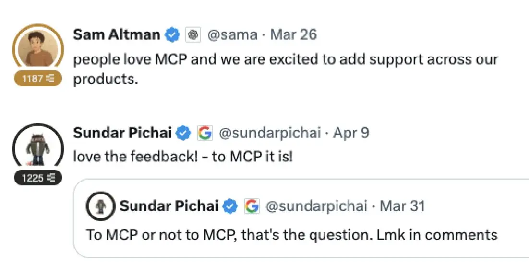Click the 1225 badge under Sundar Pichai's avatar
Image resolution: width=529 pixels, height=273 pixels.
pyautogui.click(x=38, y=178)
